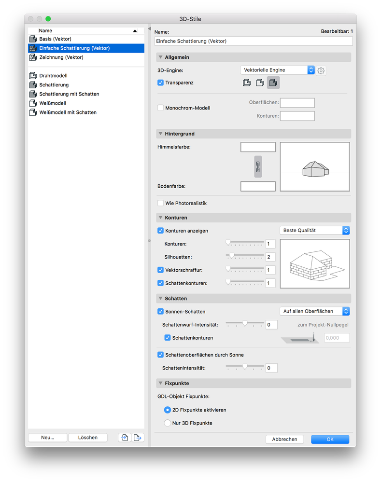Open the Vektorielle Engine dropdown

277,70
